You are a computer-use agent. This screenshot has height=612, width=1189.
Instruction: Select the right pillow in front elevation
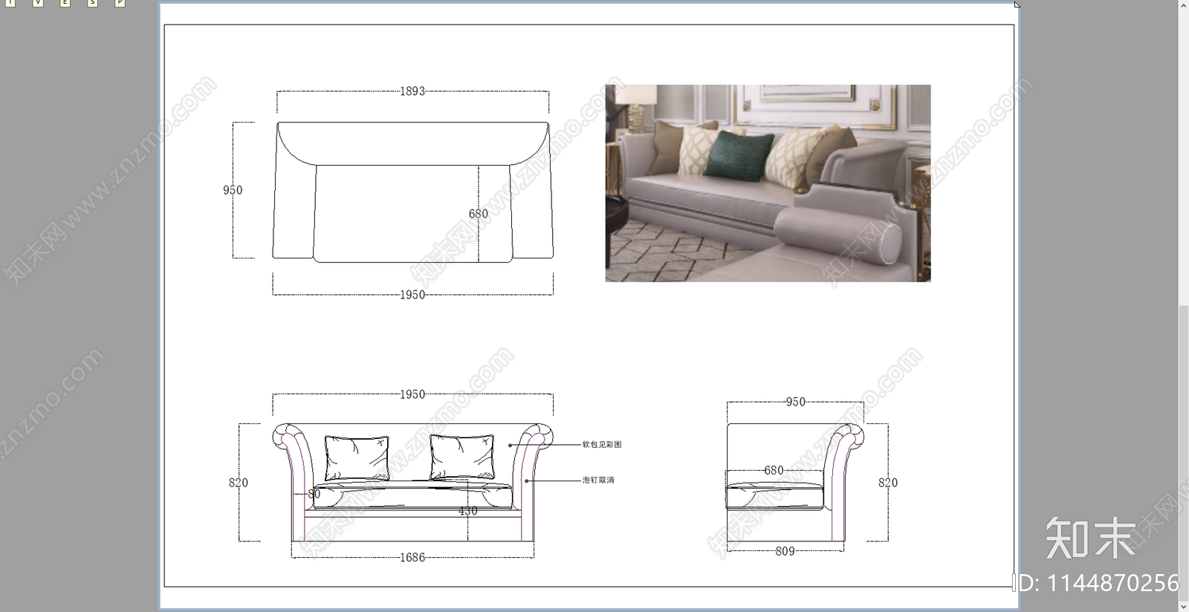tap(462, 458)
